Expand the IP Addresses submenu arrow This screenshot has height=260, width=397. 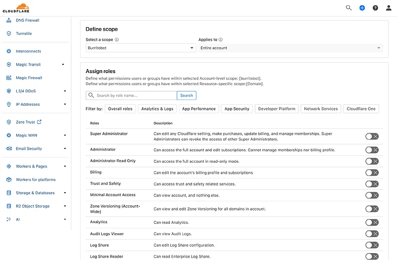click(65, 104)
